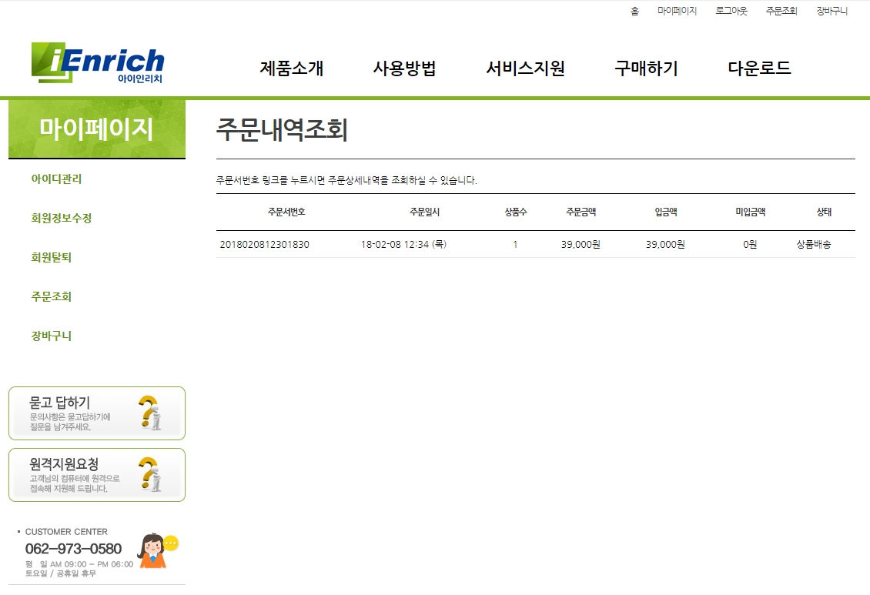Open the 사용방법 menu
The height and width of the screenshot is (595, 870).
404,68
